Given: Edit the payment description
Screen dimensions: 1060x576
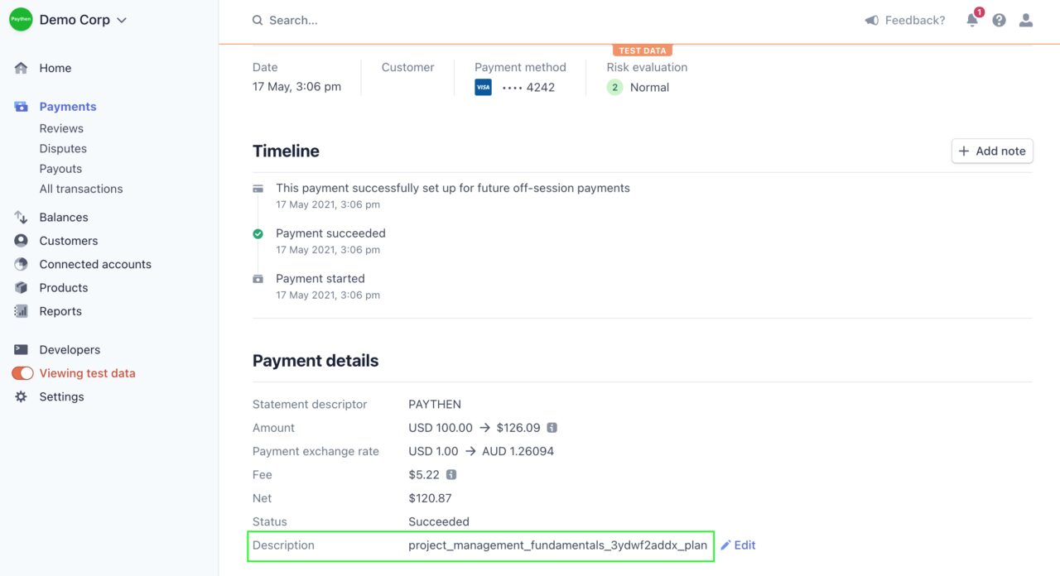Looking at the screenshot, I should pyautogui.click(x=738, y=545).
